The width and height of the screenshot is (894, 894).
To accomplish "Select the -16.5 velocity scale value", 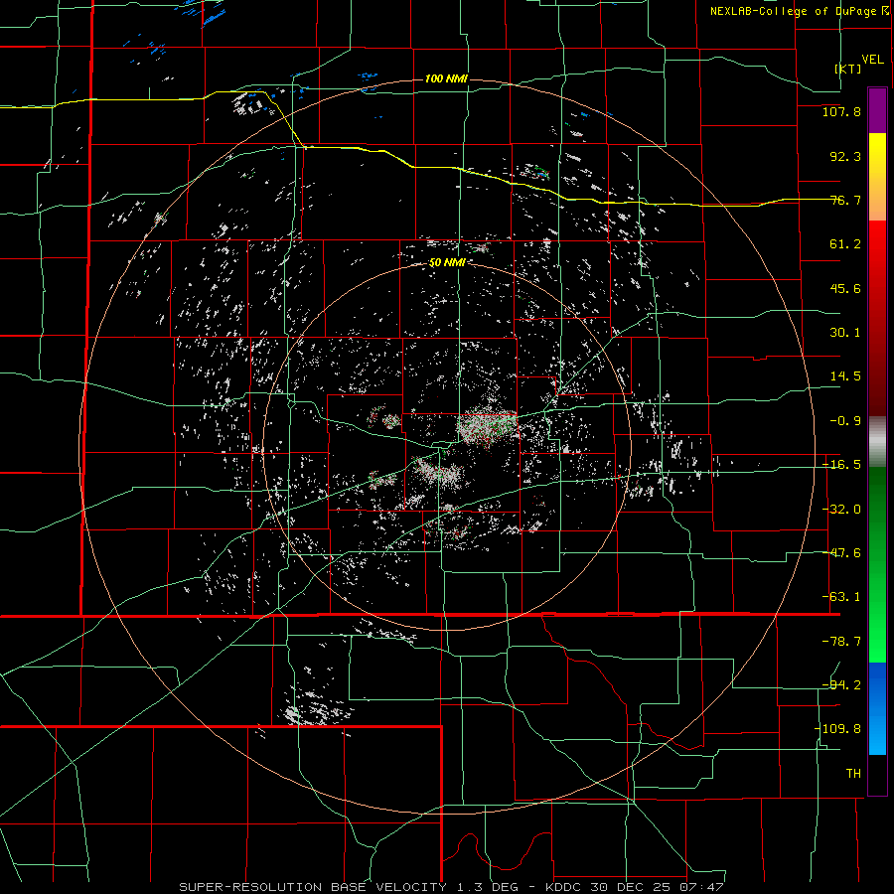I will pyautogui.click(x=841, y=465).
